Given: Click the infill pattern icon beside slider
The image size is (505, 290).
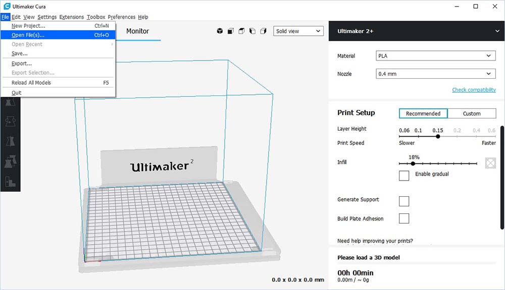Looking at the screenshot, I should tap(490, 163).
